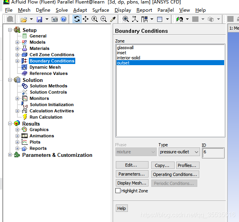This screenshot has width=239, height=222.
Task: Expand the Parameters & Customization node
Action: point(10,155)
